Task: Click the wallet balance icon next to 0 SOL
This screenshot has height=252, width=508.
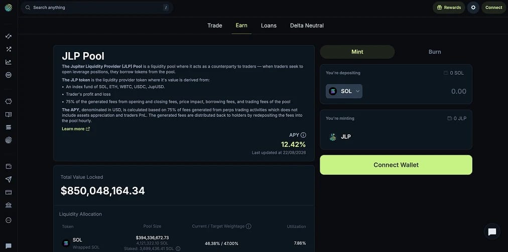Action: pyautogui.click(x=446, y=73)
